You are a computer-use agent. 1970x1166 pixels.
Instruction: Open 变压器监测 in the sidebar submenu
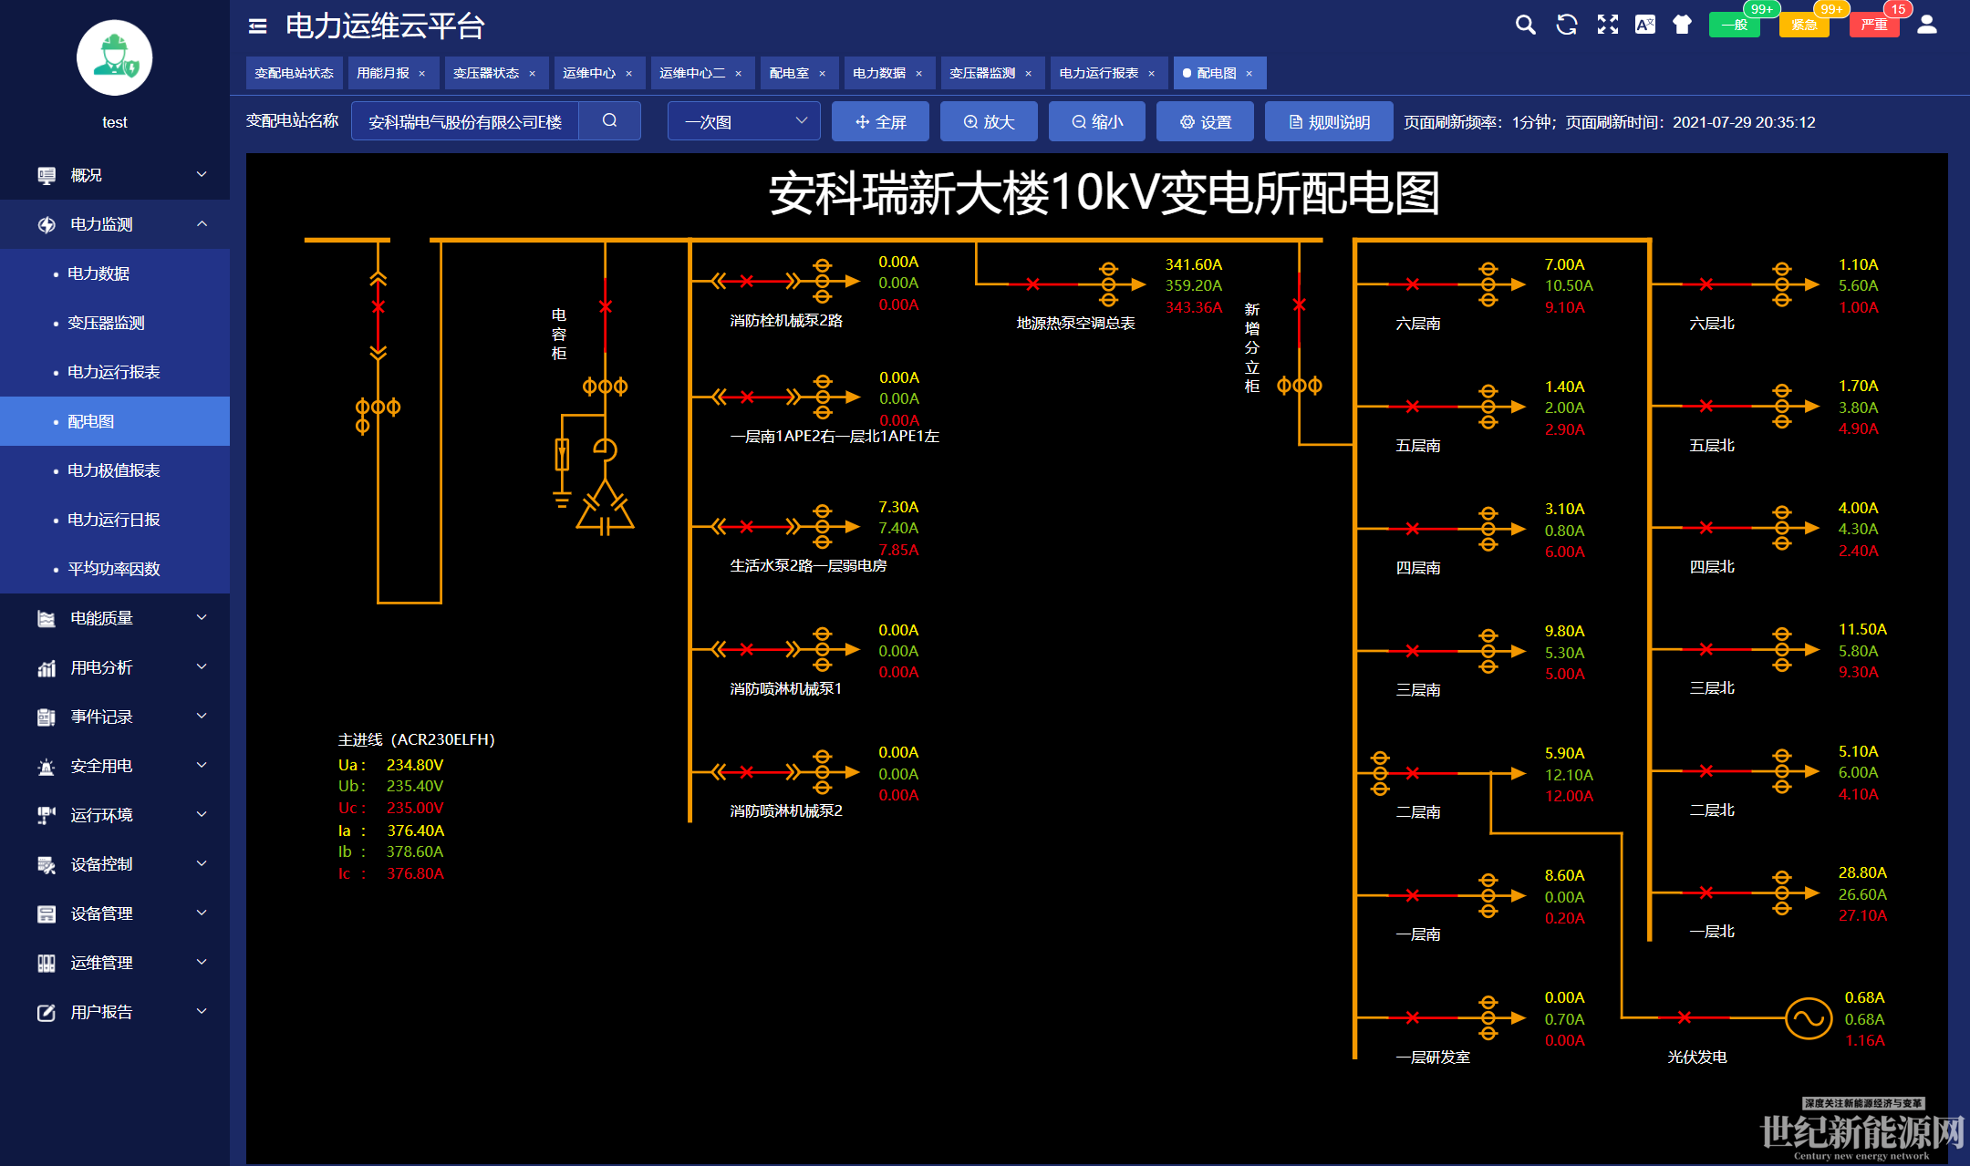tap(115, 323)
